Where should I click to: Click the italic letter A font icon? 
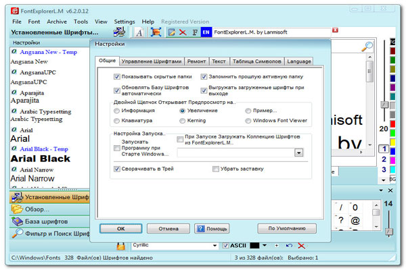139,32
